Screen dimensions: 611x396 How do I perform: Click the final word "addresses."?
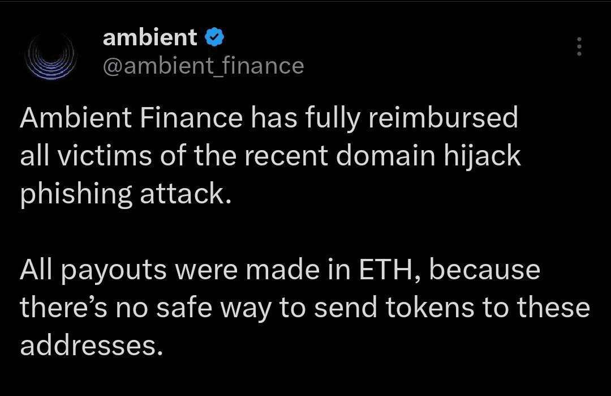91,346
